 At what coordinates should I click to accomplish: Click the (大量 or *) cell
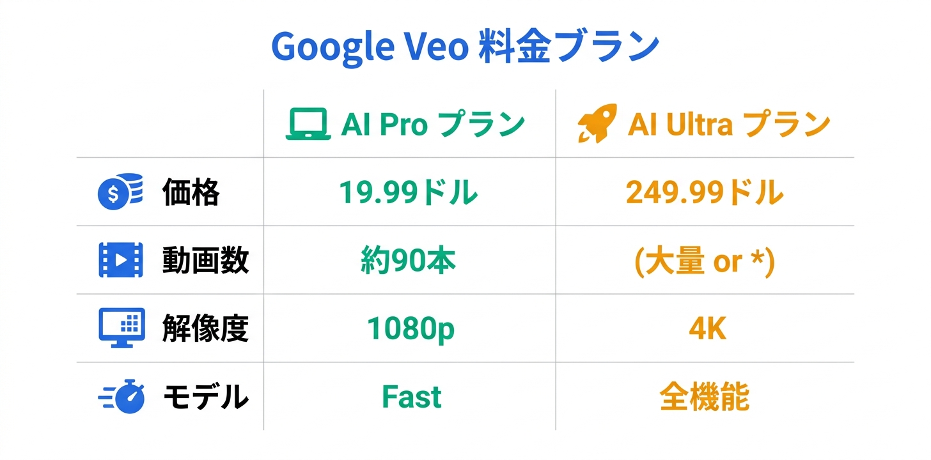[704, 261]
